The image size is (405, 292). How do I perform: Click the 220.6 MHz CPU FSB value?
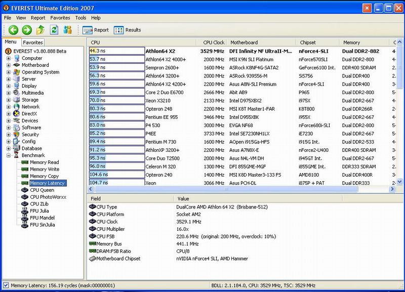coord(226,236)
